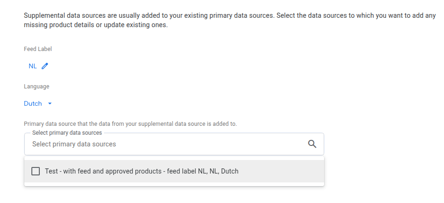Click the Feed Label heading text

pos(38,49)
